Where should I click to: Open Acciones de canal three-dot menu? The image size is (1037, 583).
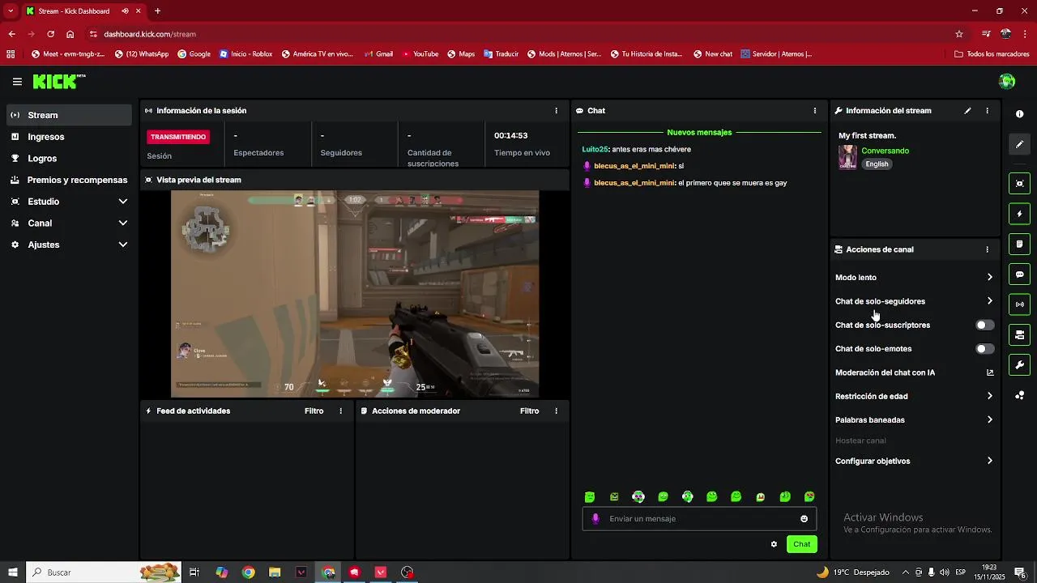987,249
